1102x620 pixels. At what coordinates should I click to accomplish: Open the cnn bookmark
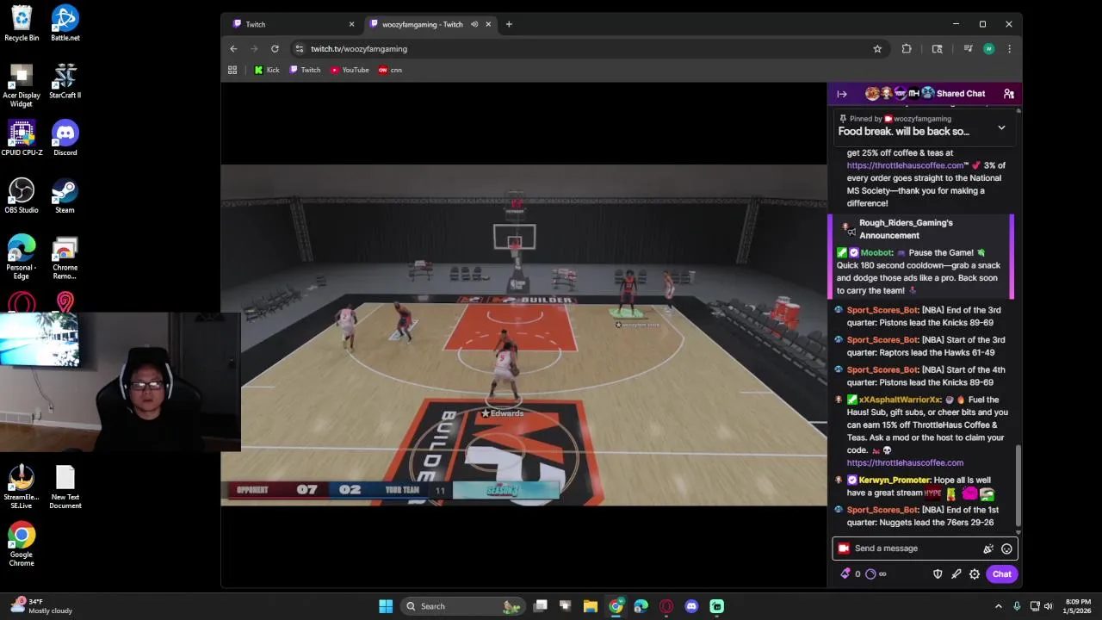pyautogui.click(x=390, y=70)
